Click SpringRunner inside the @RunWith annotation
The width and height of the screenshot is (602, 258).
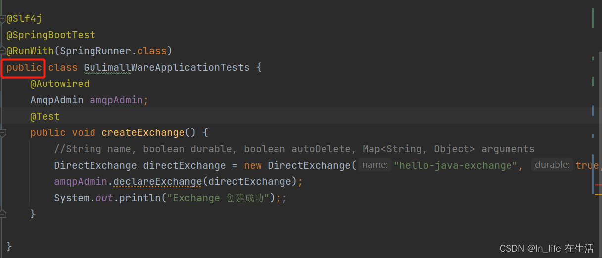pos(95,51)
